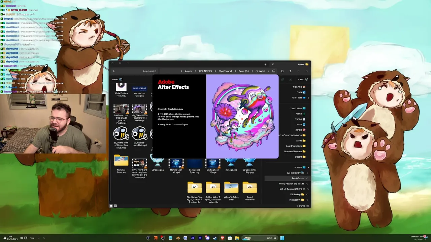
Task: Select the Background Styled.png file
Action: click(x=195, y=165)
